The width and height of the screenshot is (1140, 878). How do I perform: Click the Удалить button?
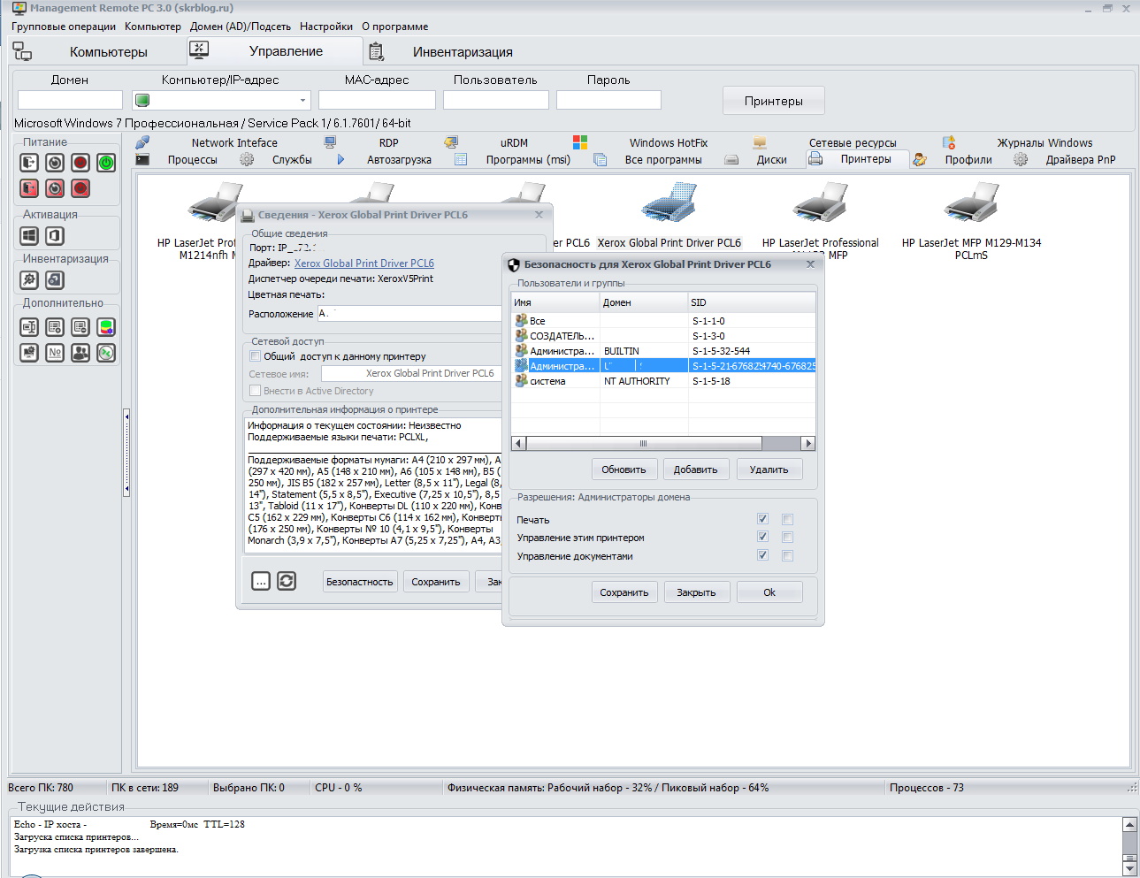pyautogui.click(x=769, y=470)
